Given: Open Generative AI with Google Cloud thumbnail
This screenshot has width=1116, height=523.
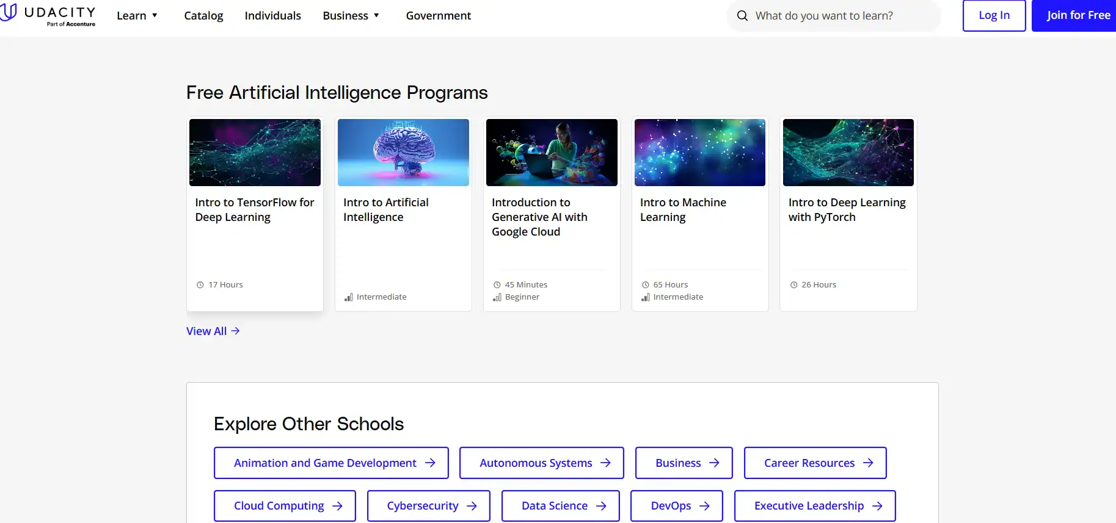Looking at the screenshot, I should (552, 153).
